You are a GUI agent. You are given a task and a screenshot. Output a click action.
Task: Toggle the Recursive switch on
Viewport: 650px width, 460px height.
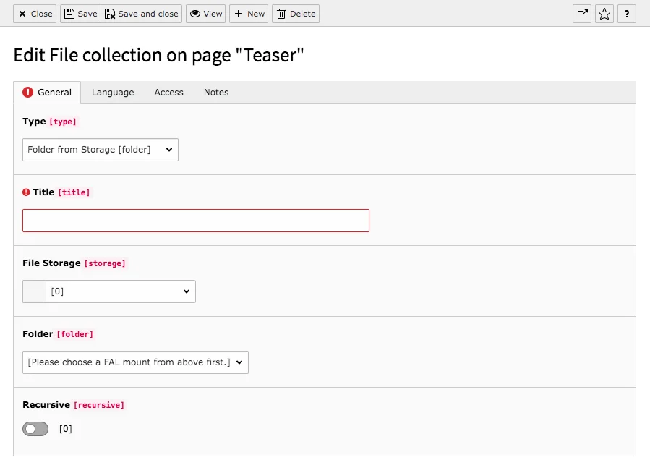tap(35, 428)
